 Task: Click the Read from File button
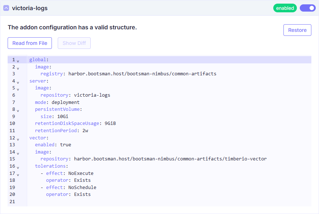30,43
